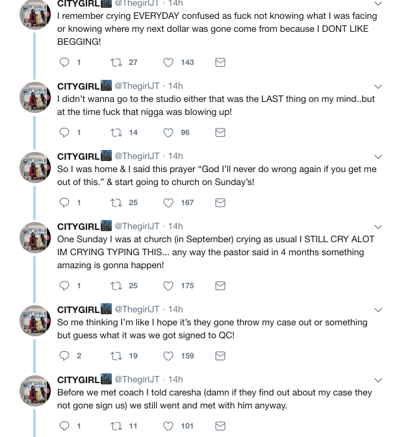The height and width of the screenshot is (437, 399).
Task: Open the @ThegirlJT handle on the pastor tweet
Action: click(137, 226)
